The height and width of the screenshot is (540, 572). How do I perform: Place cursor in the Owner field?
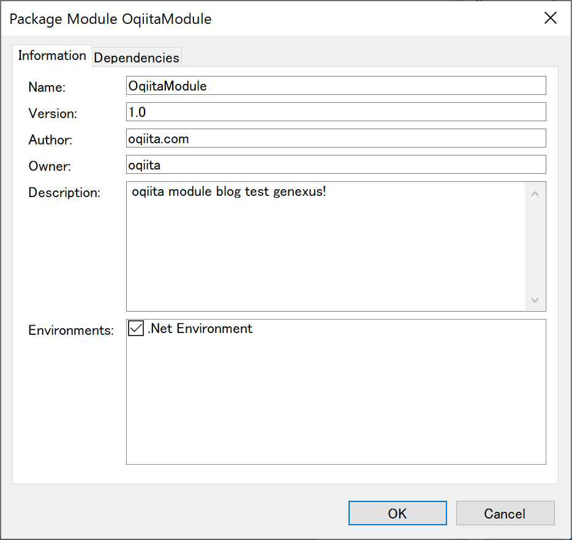coord(336,165)
